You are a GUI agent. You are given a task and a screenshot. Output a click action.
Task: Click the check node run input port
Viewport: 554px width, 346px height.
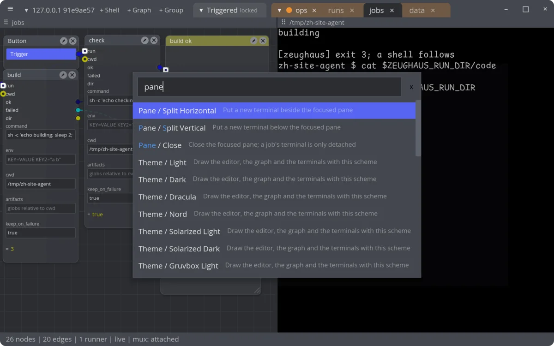[85, 51]
